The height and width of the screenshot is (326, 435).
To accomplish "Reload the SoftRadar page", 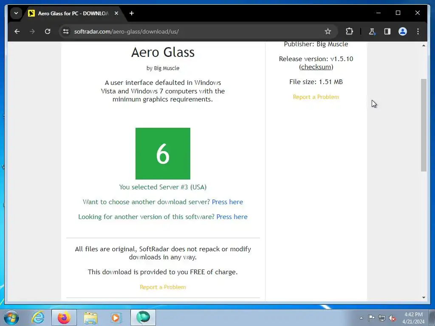I will pos(48,31).
